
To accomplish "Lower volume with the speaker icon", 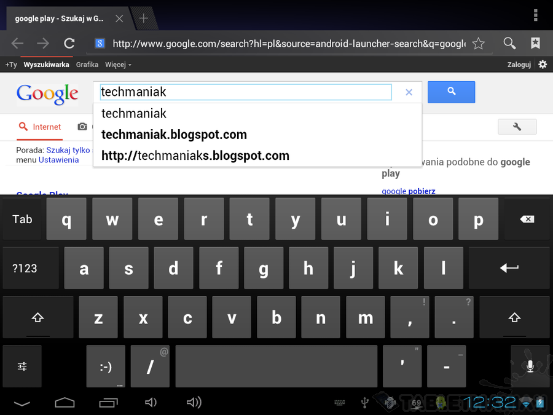I will (151, 402).
